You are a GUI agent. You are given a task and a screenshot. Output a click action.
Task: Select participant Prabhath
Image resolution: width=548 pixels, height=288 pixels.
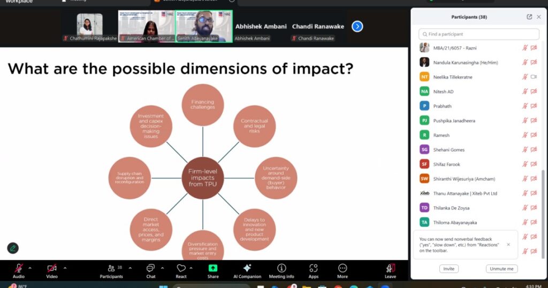tap(478, 106)
